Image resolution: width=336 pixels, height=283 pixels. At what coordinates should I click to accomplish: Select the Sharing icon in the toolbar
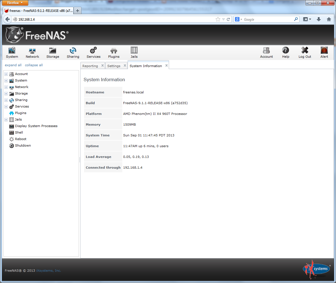73,52
